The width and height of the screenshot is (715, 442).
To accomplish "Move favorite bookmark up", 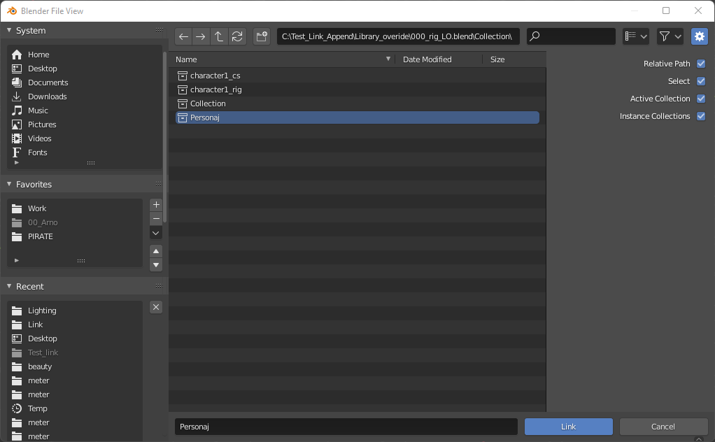I will click(x=156, y=251).
